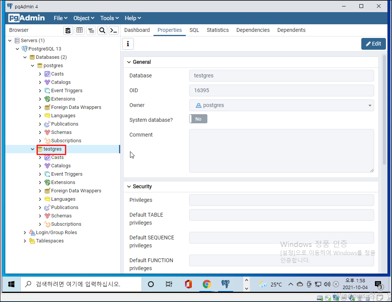Open Chrome from the taskbar
The width and height of the screenshot is (392, 302).
pos(207,284)
